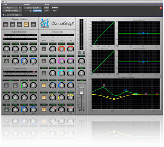Open band 4 filter type selector
164x147 pixels.
(44, 80)
